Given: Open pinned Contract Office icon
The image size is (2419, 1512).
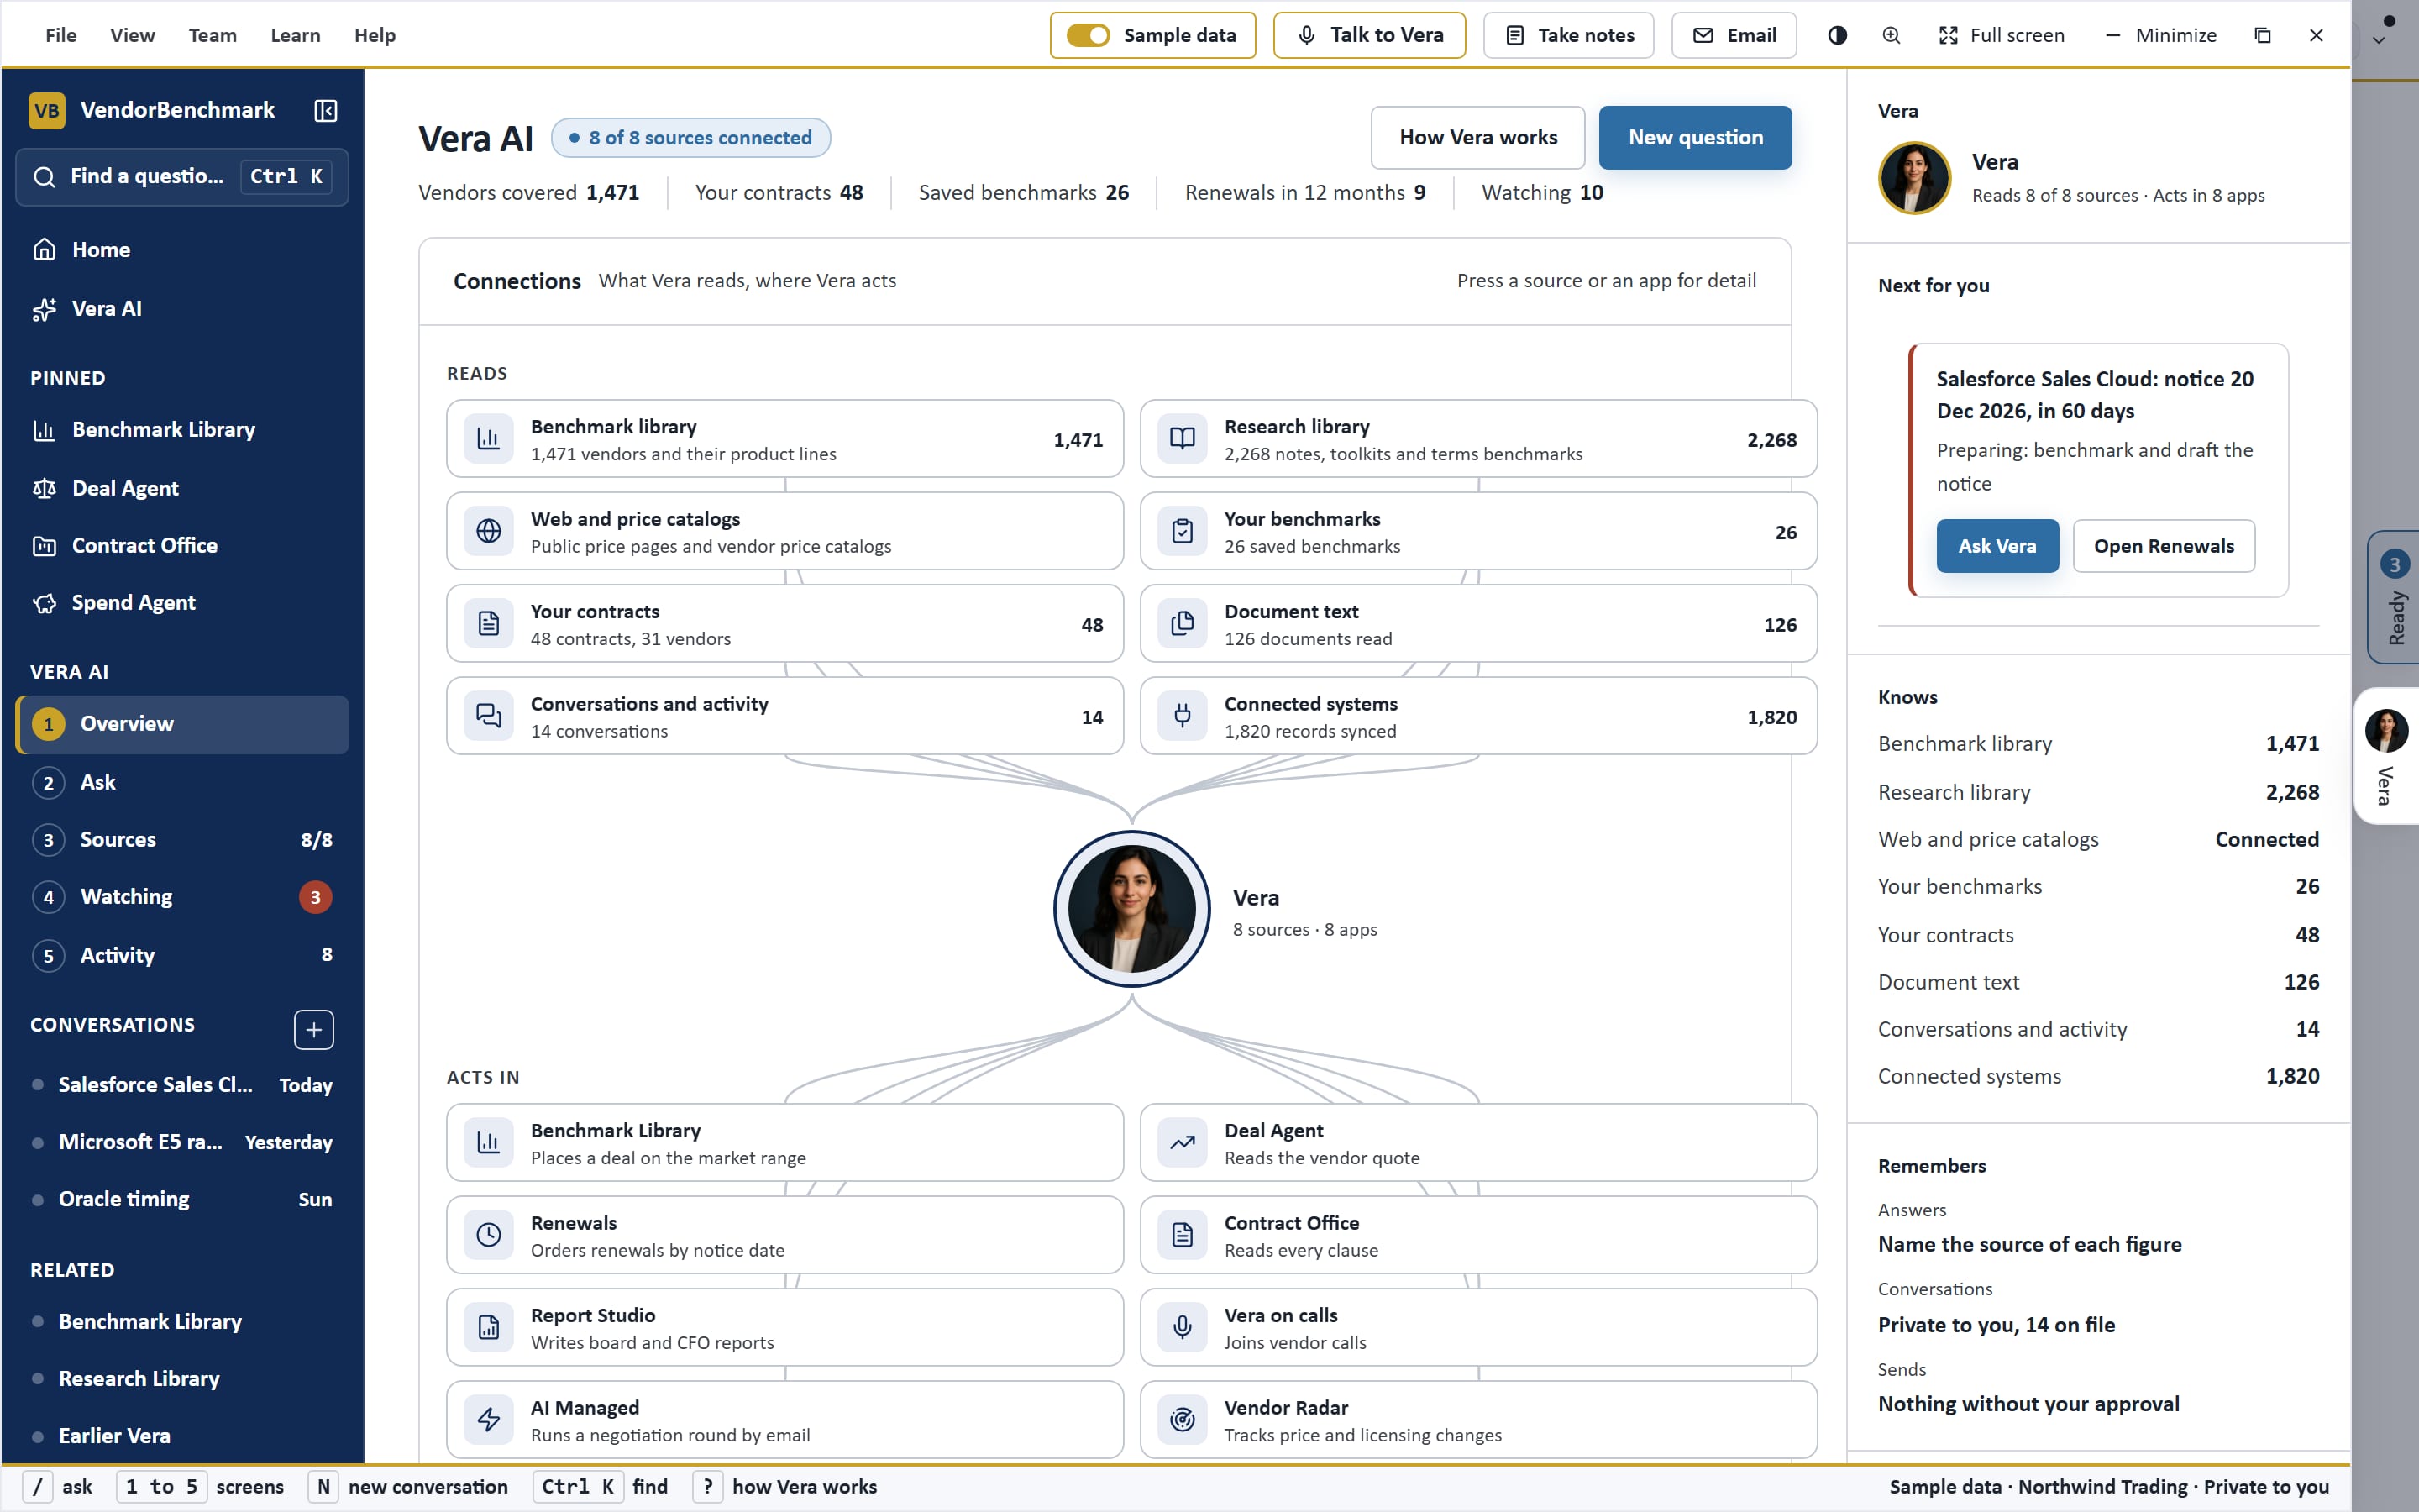Looking at the screenshot, I should (182, 545).
